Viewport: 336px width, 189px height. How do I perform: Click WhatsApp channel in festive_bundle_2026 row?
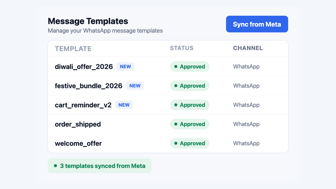coord(246,86)
